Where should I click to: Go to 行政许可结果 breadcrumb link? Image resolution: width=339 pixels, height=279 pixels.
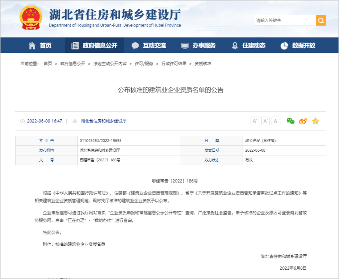[174, 64]
